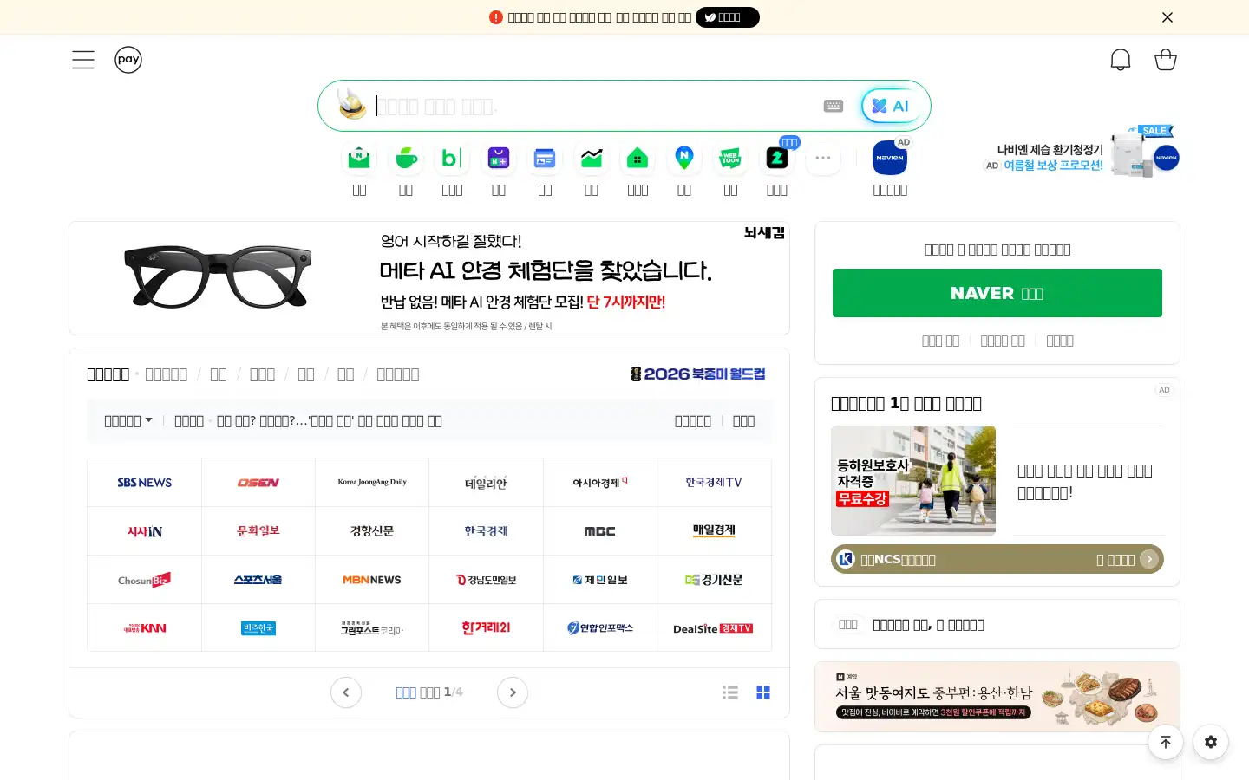Image resolution: width=1249 pixels, height=780 pixels.
Task: Open the Stock chart shortcut icon
Action: (x=592, y=158)
